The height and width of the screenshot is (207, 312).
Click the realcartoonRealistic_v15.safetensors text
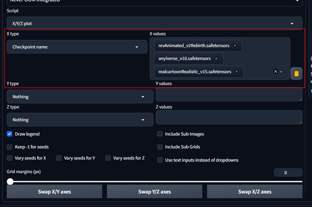(x=195, y=72)
